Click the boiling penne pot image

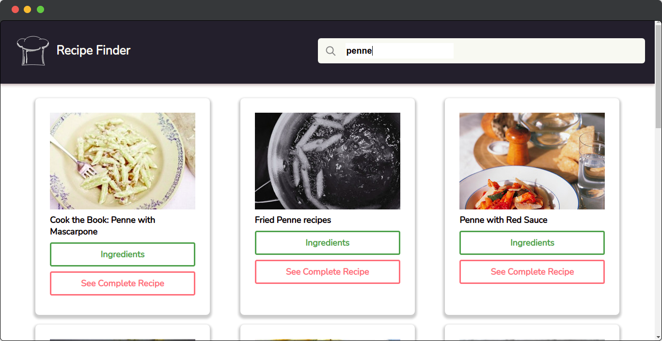327,161
